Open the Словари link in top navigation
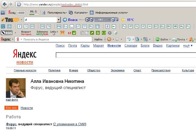 click(x=131, y=46)
